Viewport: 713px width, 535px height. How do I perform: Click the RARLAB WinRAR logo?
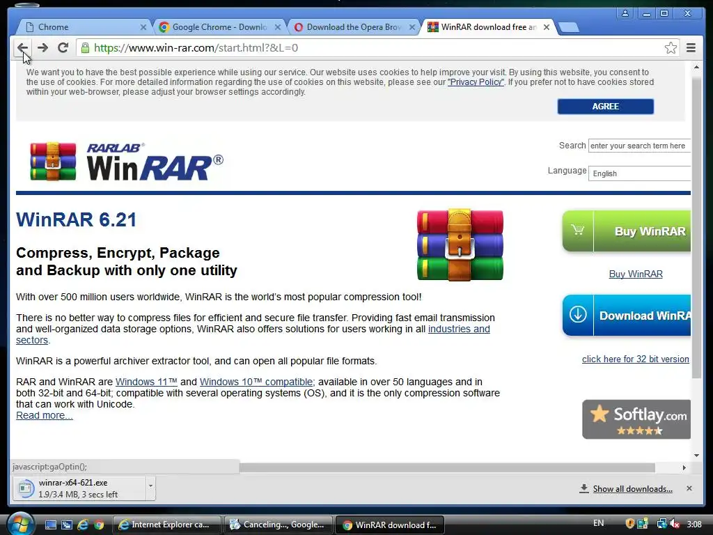tap(127, 162)
